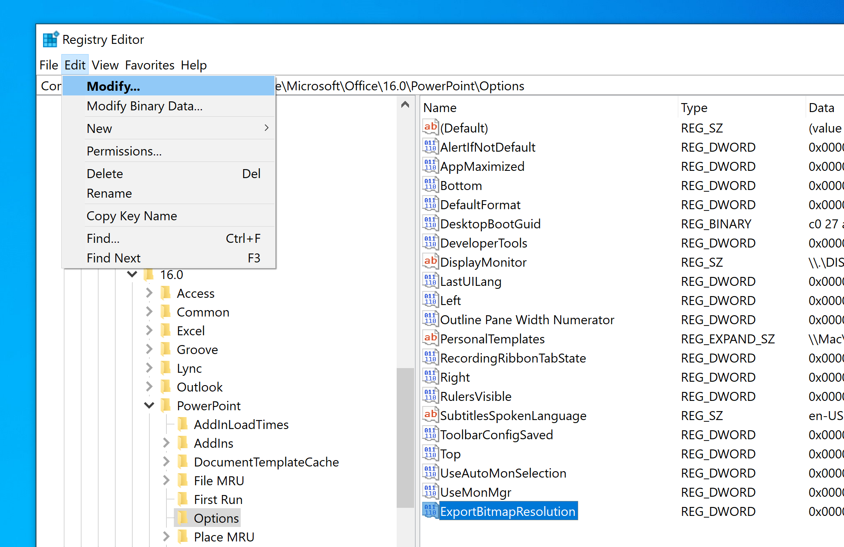Click Modify Binary Data in Edit menu
The image size is (844, 547).
(144, 106)
